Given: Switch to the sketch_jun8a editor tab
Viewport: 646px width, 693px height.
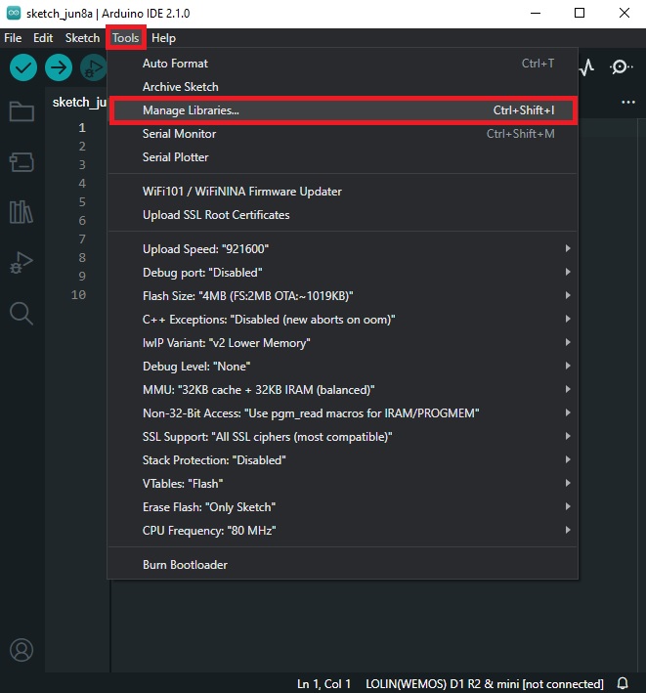Looking at the screenshot, I should click(78, 103).
